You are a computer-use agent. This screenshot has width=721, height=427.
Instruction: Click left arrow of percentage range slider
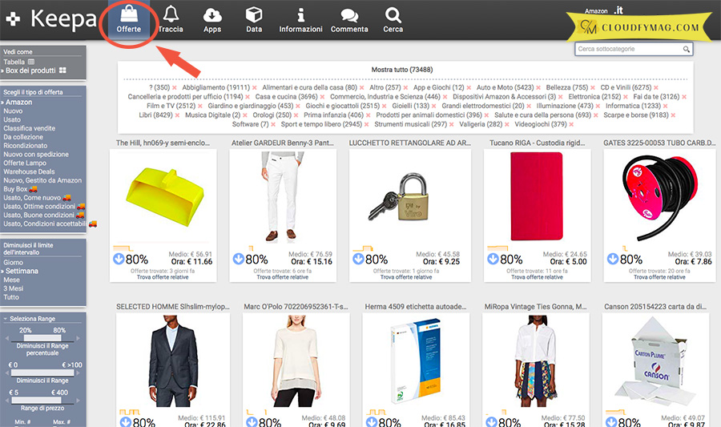(x=7, y=338)
